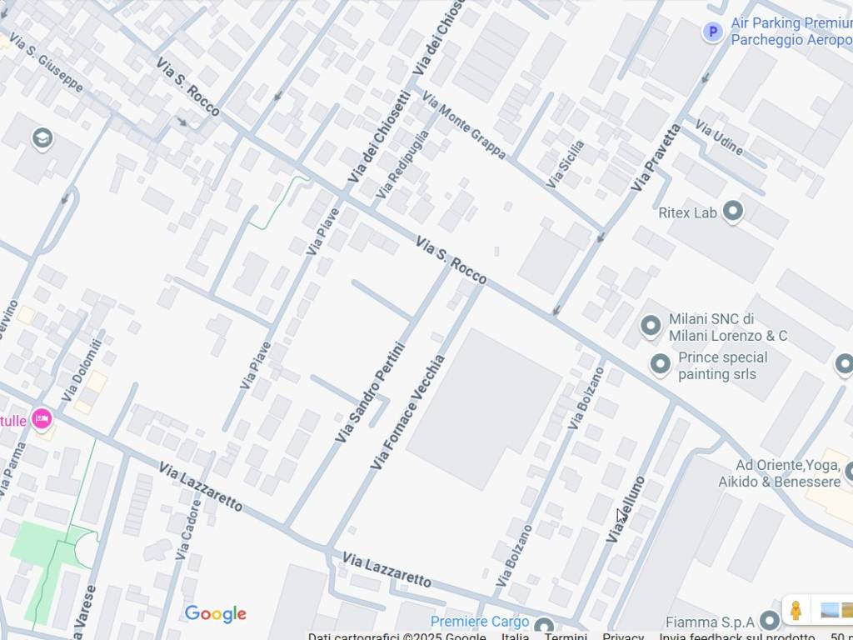
Task: Select the Street View Pegman icon
Action: click(796, 611)
